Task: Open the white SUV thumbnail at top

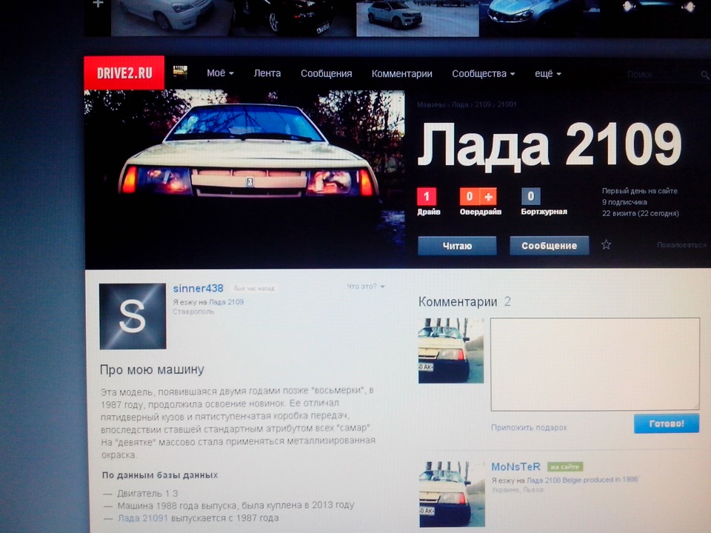Action: pos(418,18)
